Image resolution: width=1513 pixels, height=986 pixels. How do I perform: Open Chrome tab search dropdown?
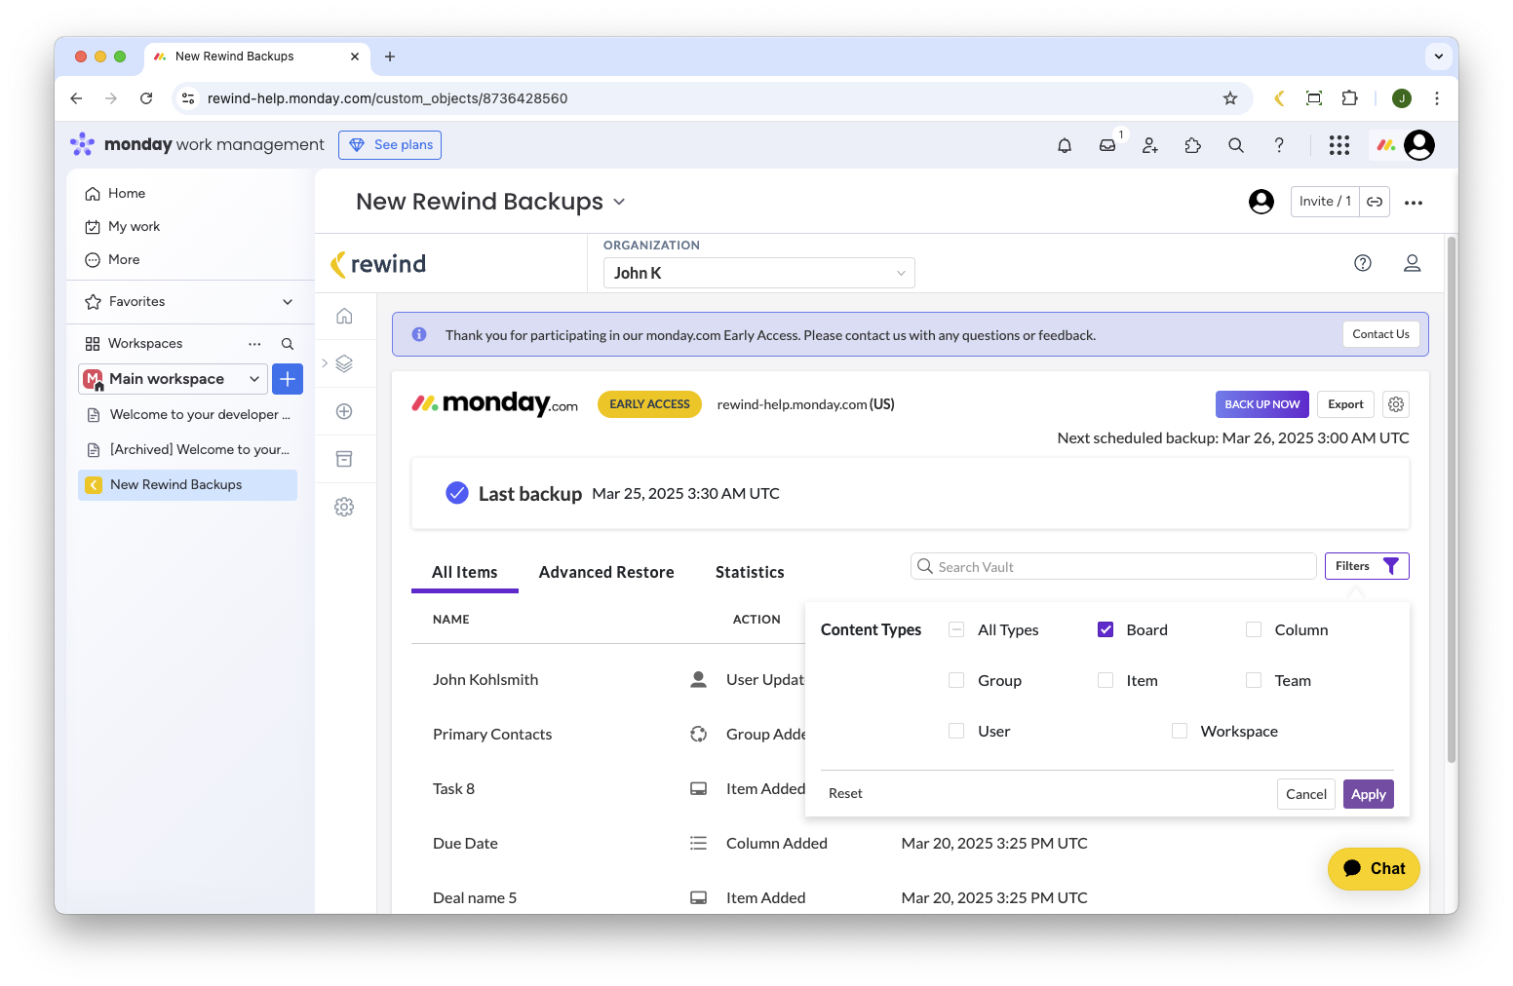[1439, 57]
